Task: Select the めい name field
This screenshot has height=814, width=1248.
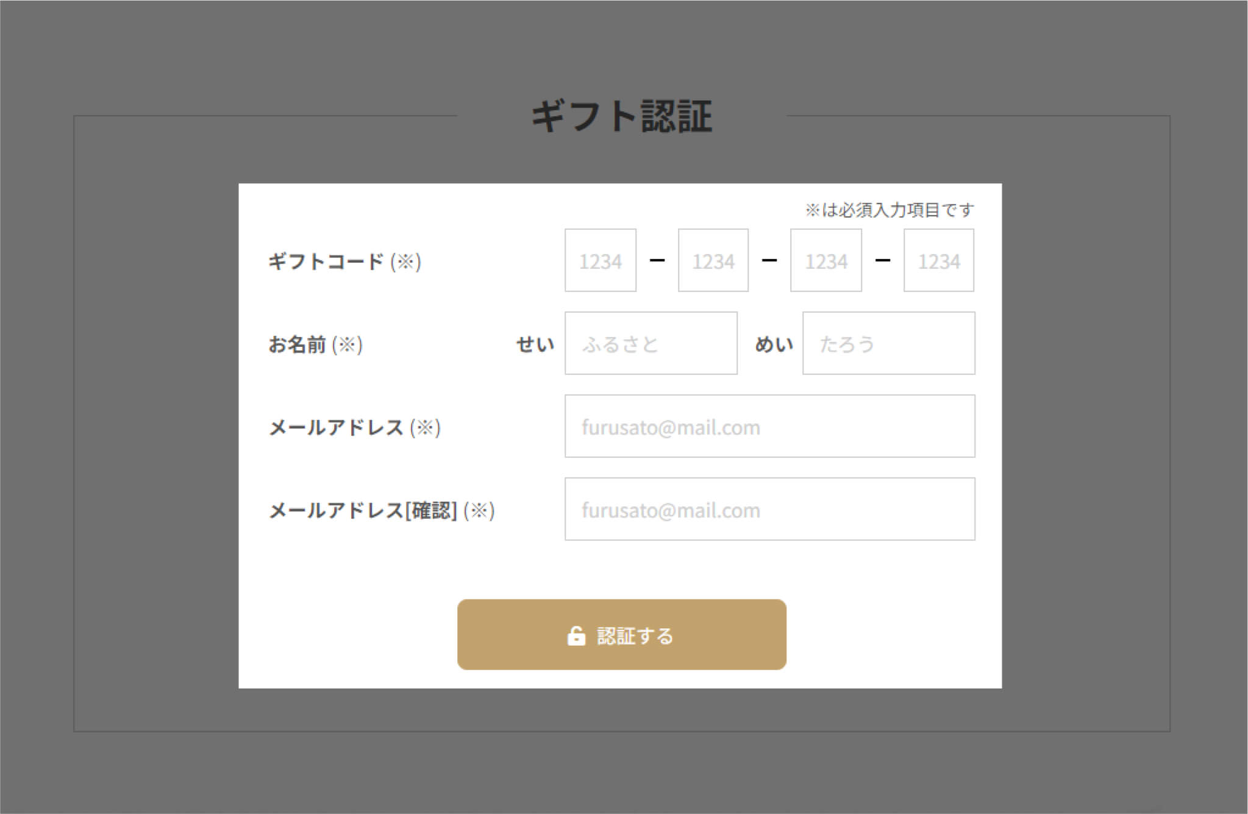Action: [888, 343]
